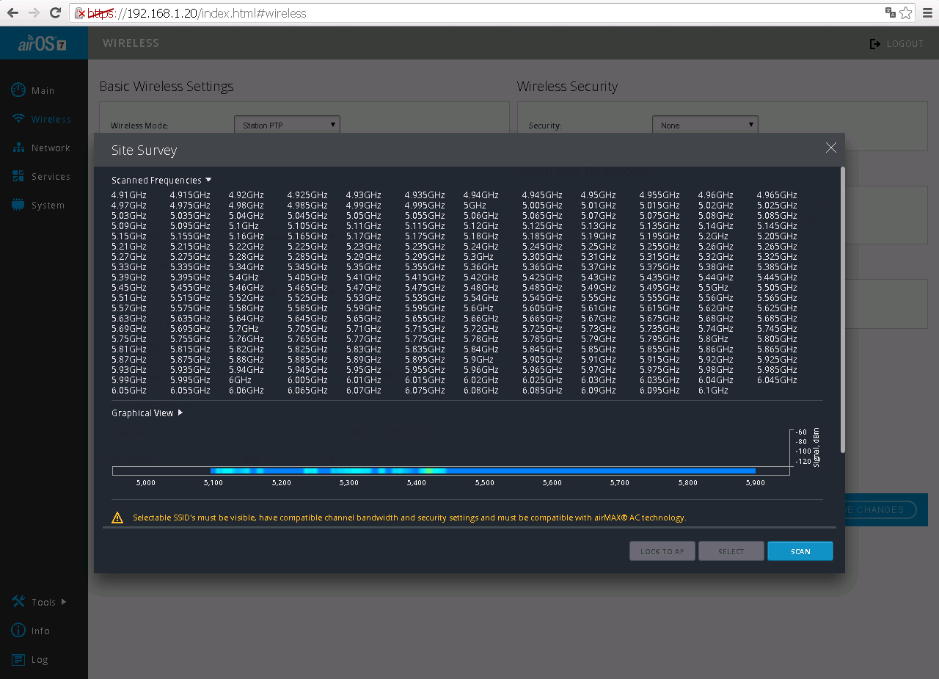Click the yellow warning triangle icon

click(x=117, y=518)
